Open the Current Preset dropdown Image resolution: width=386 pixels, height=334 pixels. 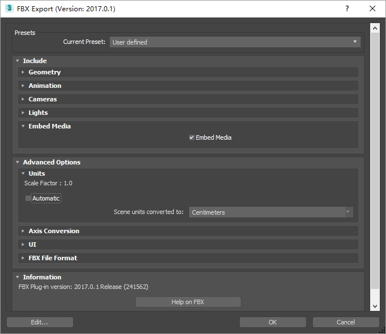point(235,42)
